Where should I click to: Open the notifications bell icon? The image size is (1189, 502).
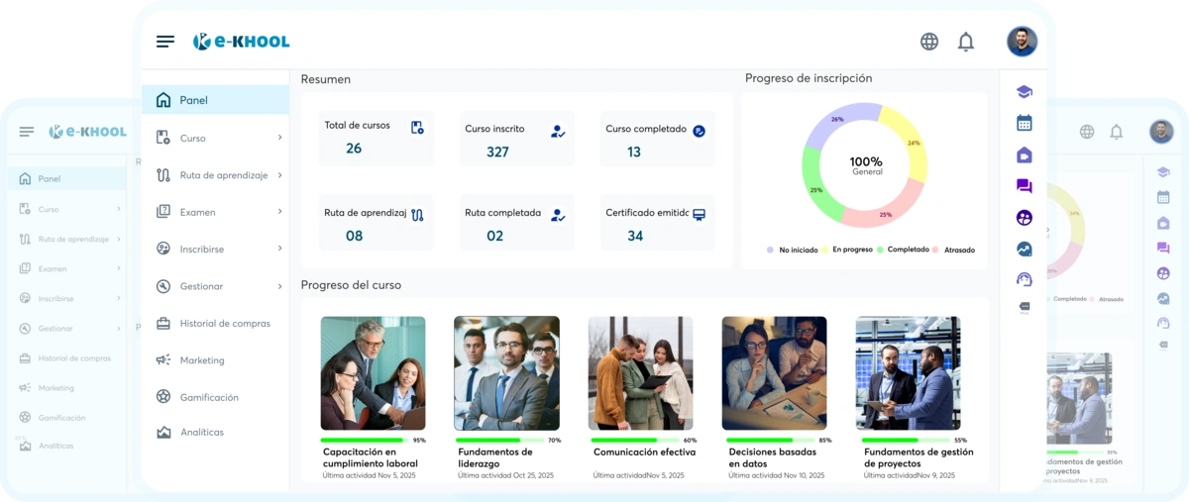[966, 42]
